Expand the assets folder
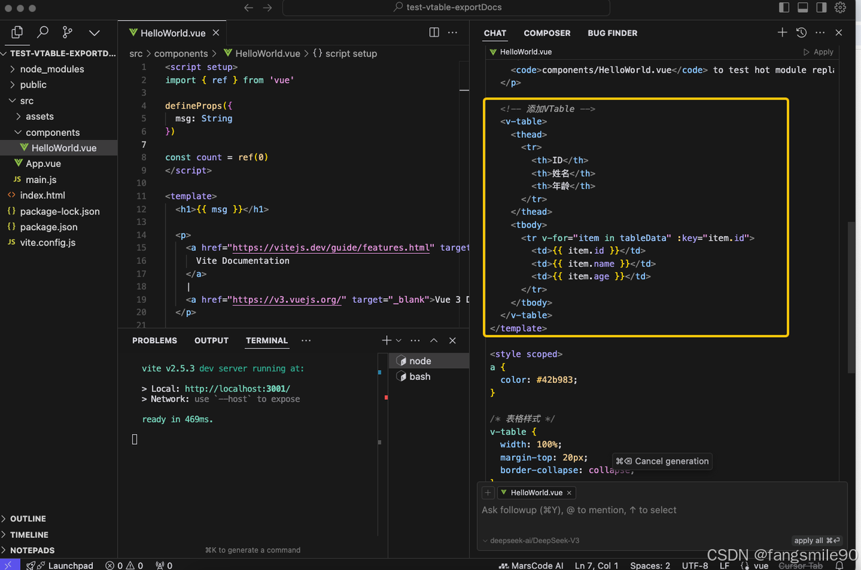Image resolution: width=861 pixels, height=570 pixels. [59, 116]
